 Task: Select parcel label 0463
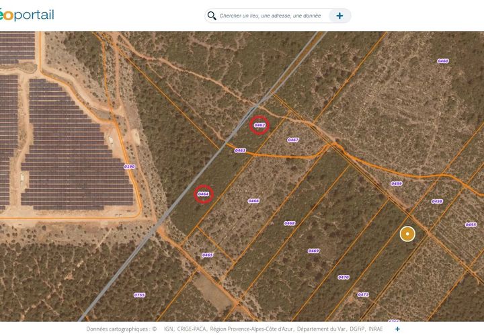click(x=240, y=151)
